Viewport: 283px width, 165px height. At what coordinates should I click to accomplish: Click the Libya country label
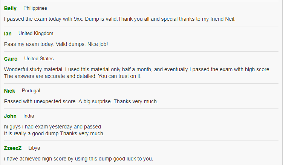tap(34, 148)
